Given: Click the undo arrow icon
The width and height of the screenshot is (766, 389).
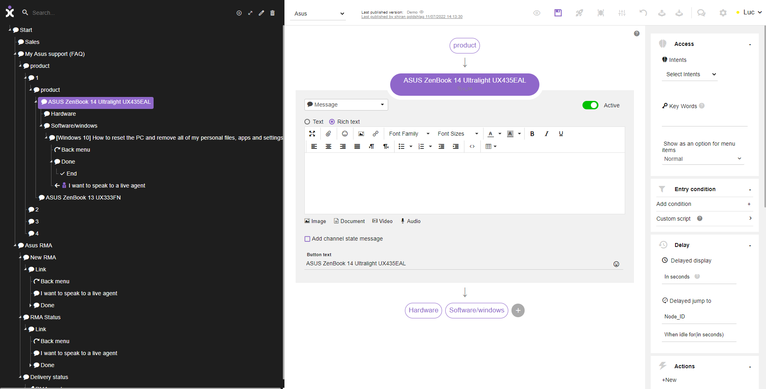Looking at the screenshot, I should (643, 13).
